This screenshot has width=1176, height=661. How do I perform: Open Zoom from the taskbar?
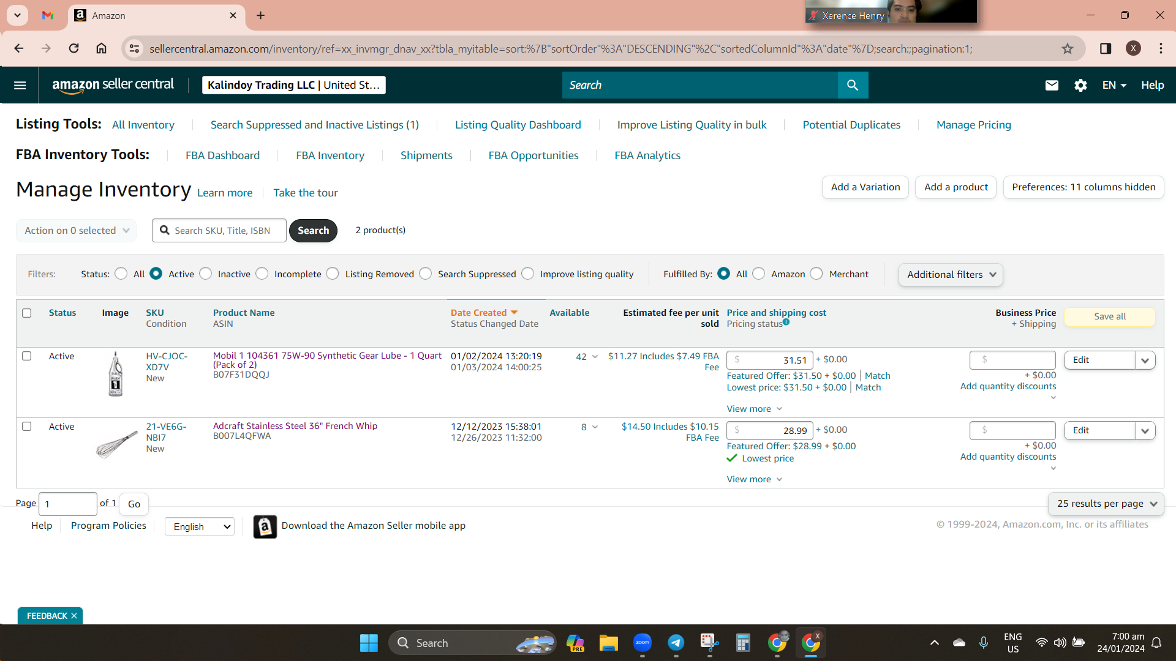coord(642,643)
